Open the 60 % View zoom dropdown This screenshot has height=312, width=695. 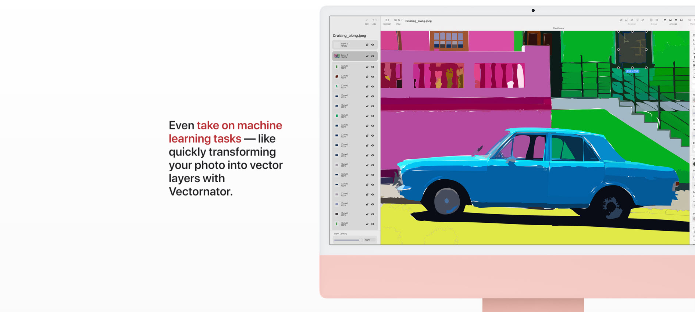[x=398, y=20]
